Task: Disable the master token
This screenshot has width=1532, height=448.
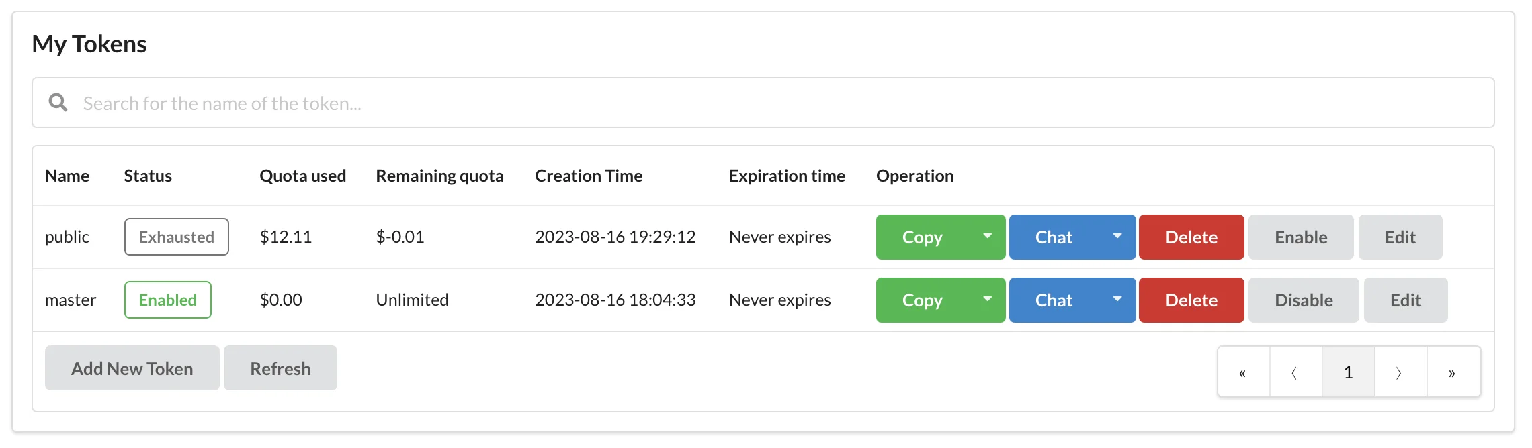Action: 1303,300
